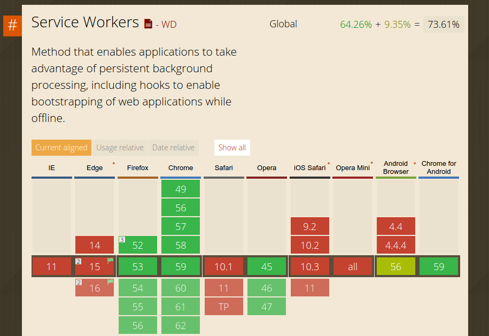Image resolution: width=489 pixels, height=336 pixels.
Task: Select the Current aligned view
Action: (61, 148)
